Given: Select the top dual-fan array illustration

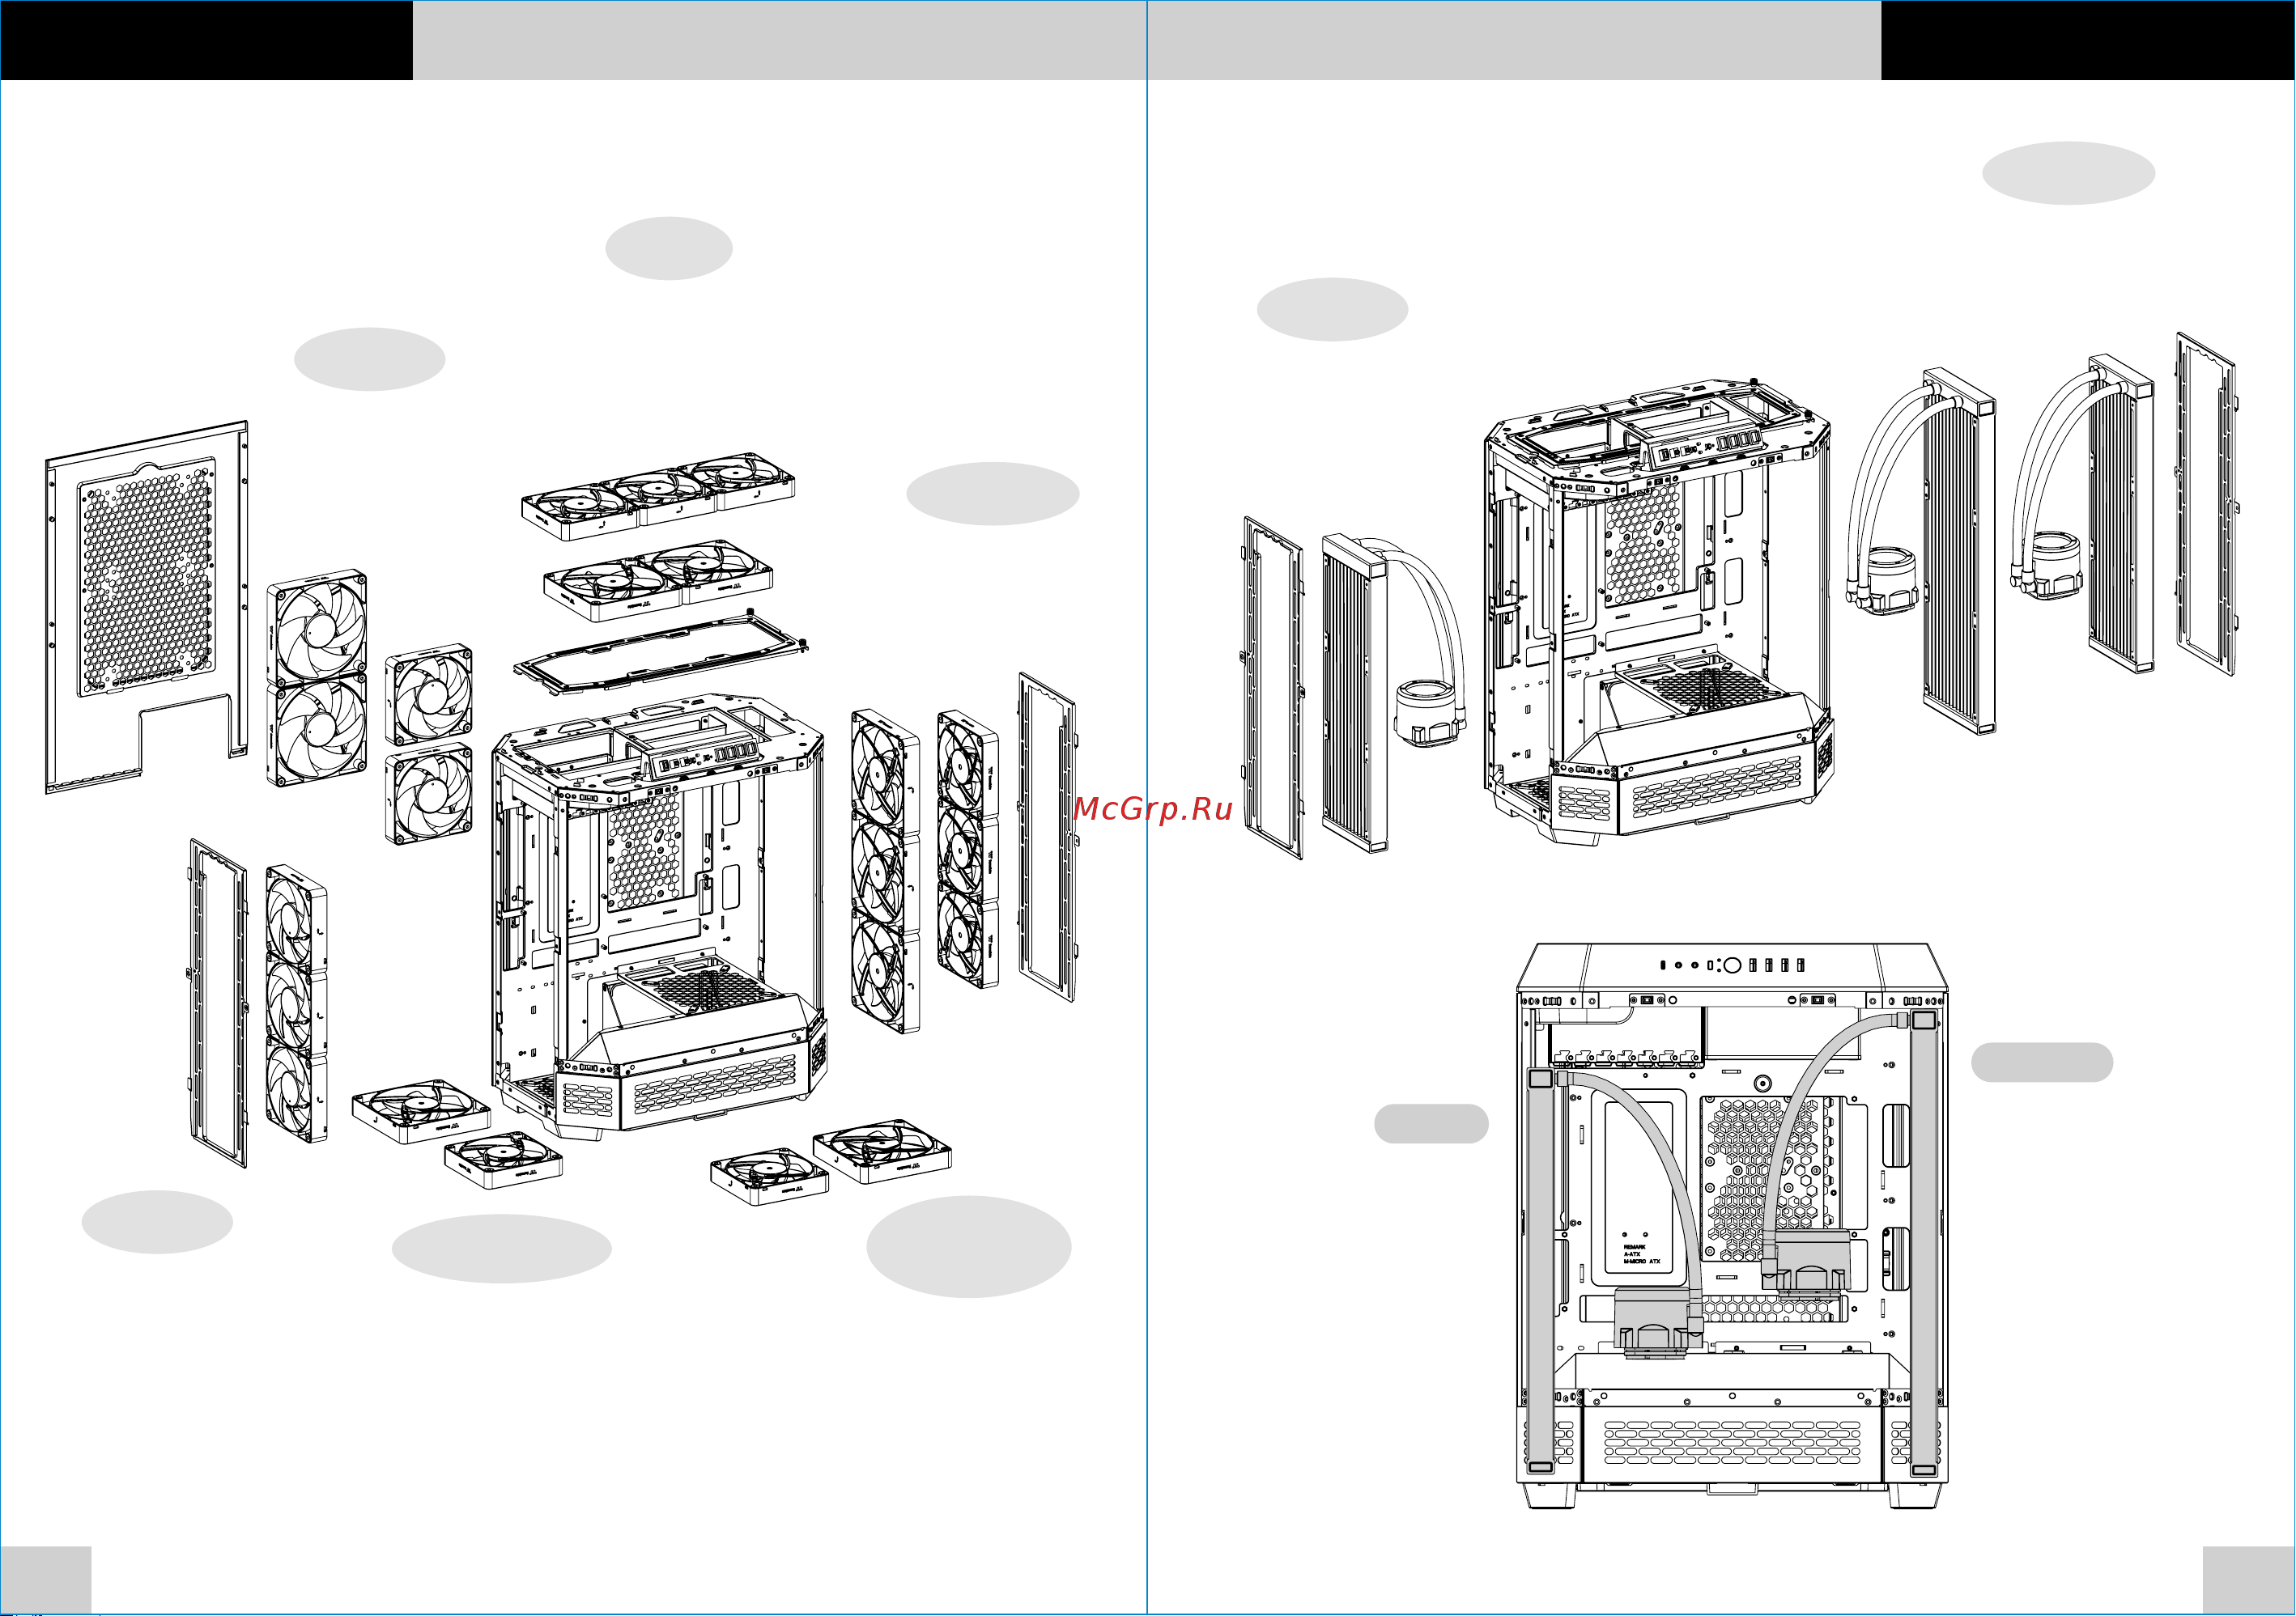Looking at the screenshot, I should pos(658,581).
